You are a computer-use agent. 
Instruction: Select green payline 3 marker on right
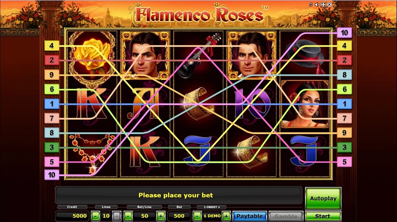tap(344, 147)
